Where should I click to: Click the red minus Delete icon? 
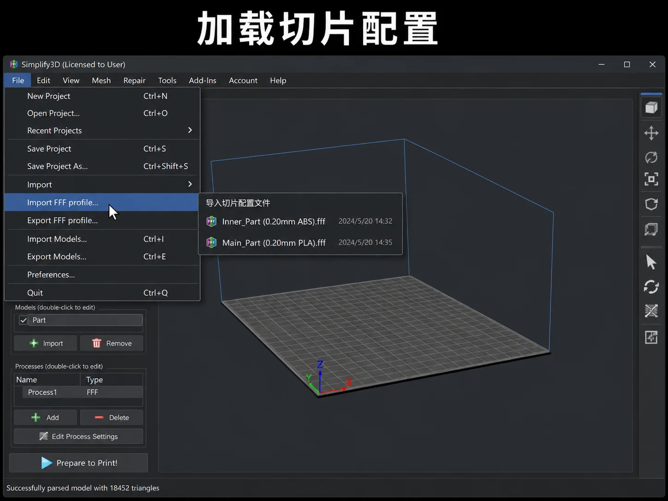[x=99, y=417]
